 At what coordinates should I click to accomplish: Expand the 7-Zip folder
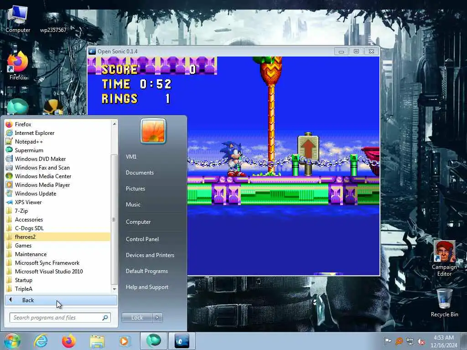57,211
